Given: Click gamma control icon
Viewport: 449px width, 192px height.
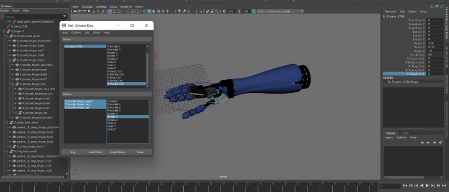Looking at the screenshot, I should pyautogui.click(x=239, y=11).
